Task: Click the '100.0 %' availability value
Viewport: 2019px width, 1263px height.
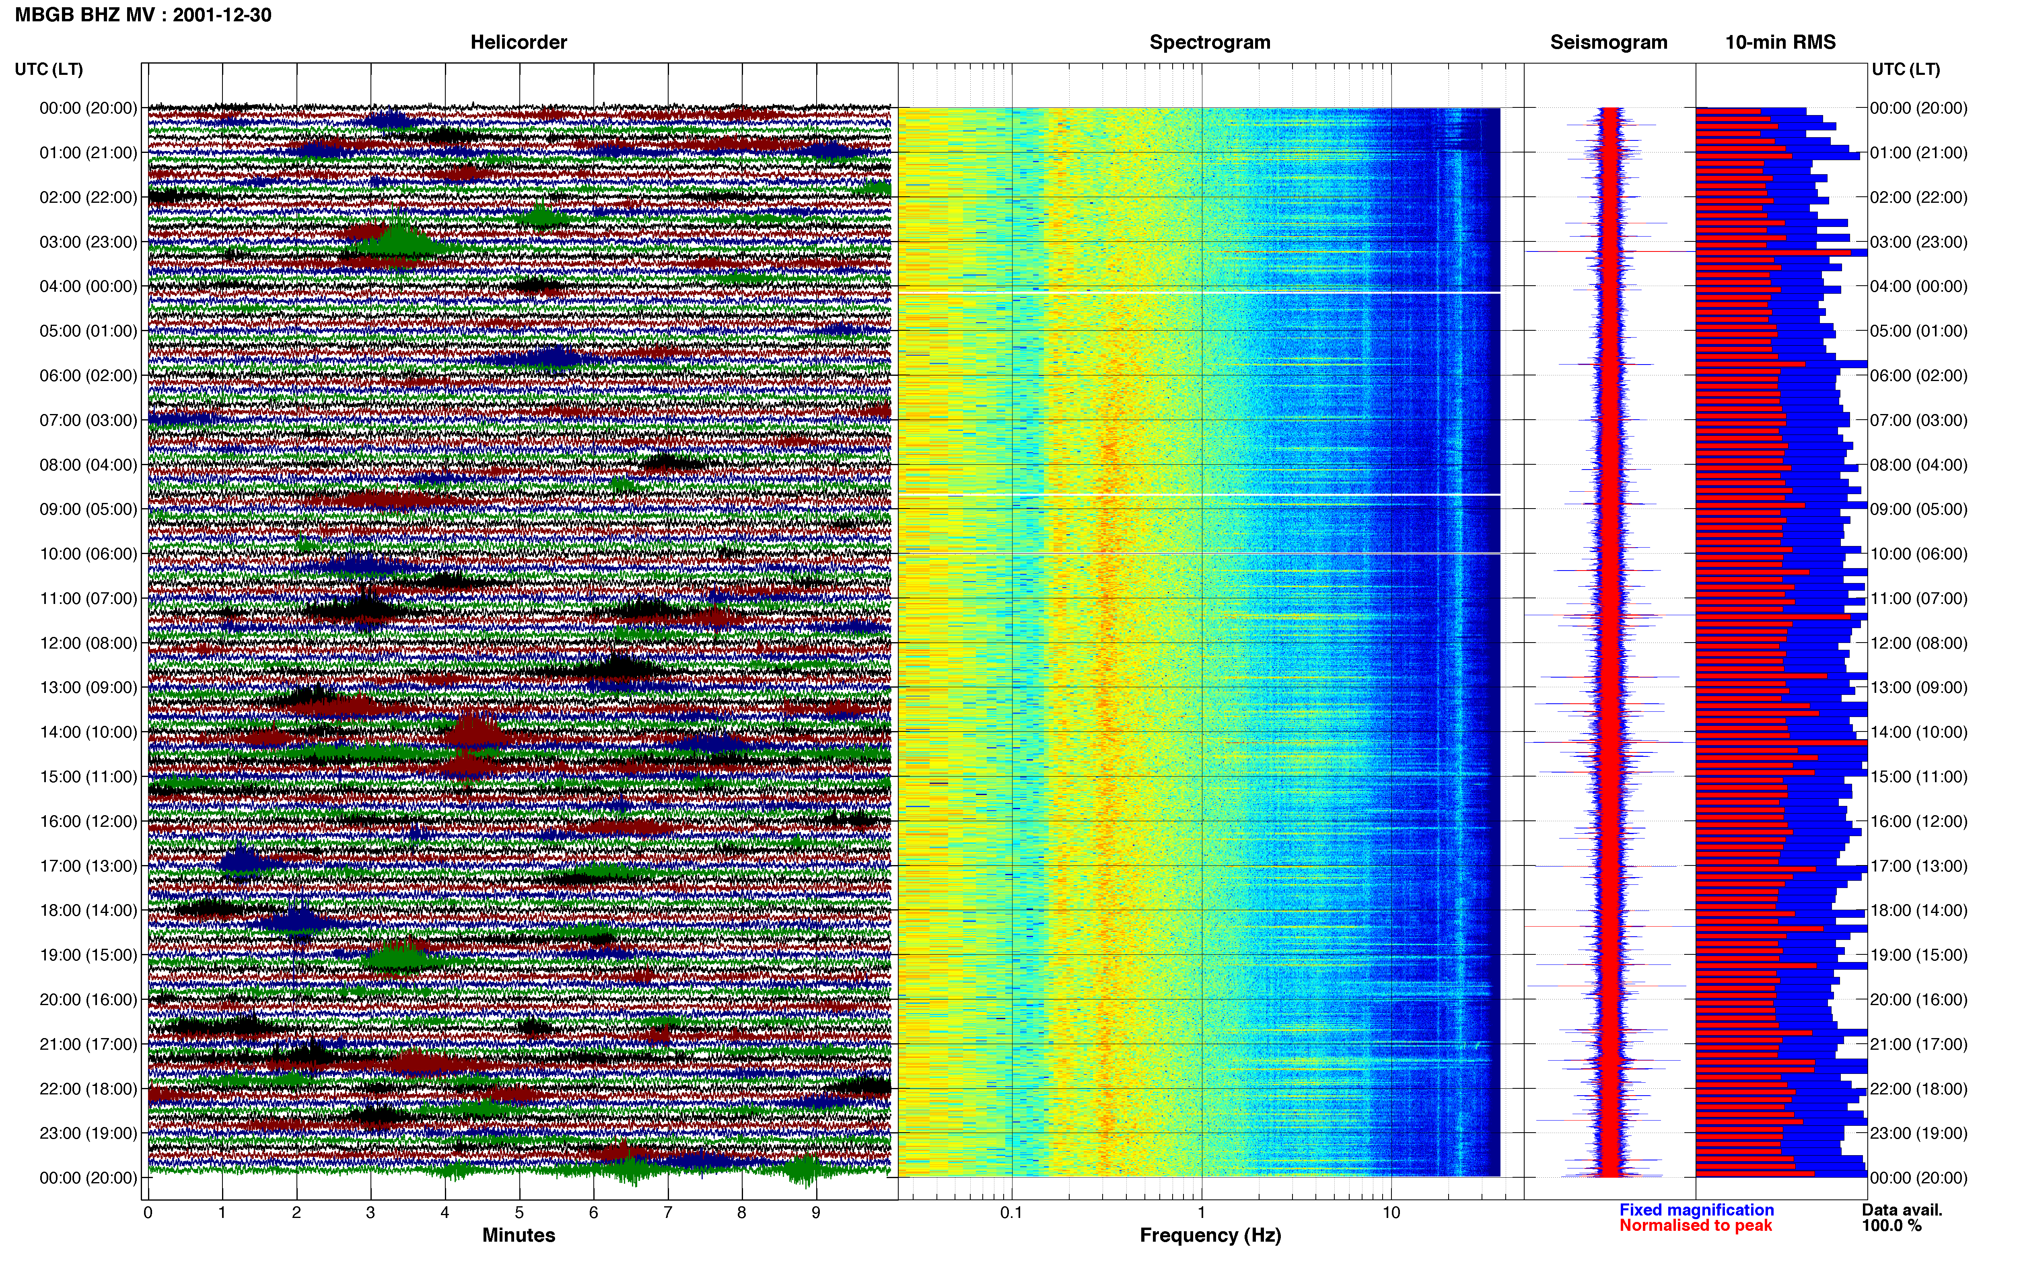Action: 1891,1226
